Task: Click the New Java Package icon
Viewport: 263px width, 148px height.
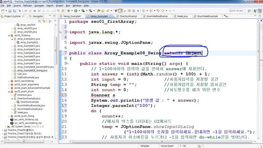Action: pos(99,11)
